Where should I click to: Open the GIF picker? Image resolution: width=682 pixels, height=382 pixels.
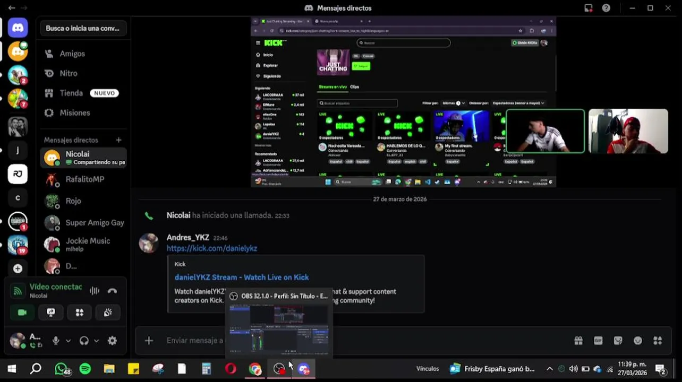(x=598, y=341)
